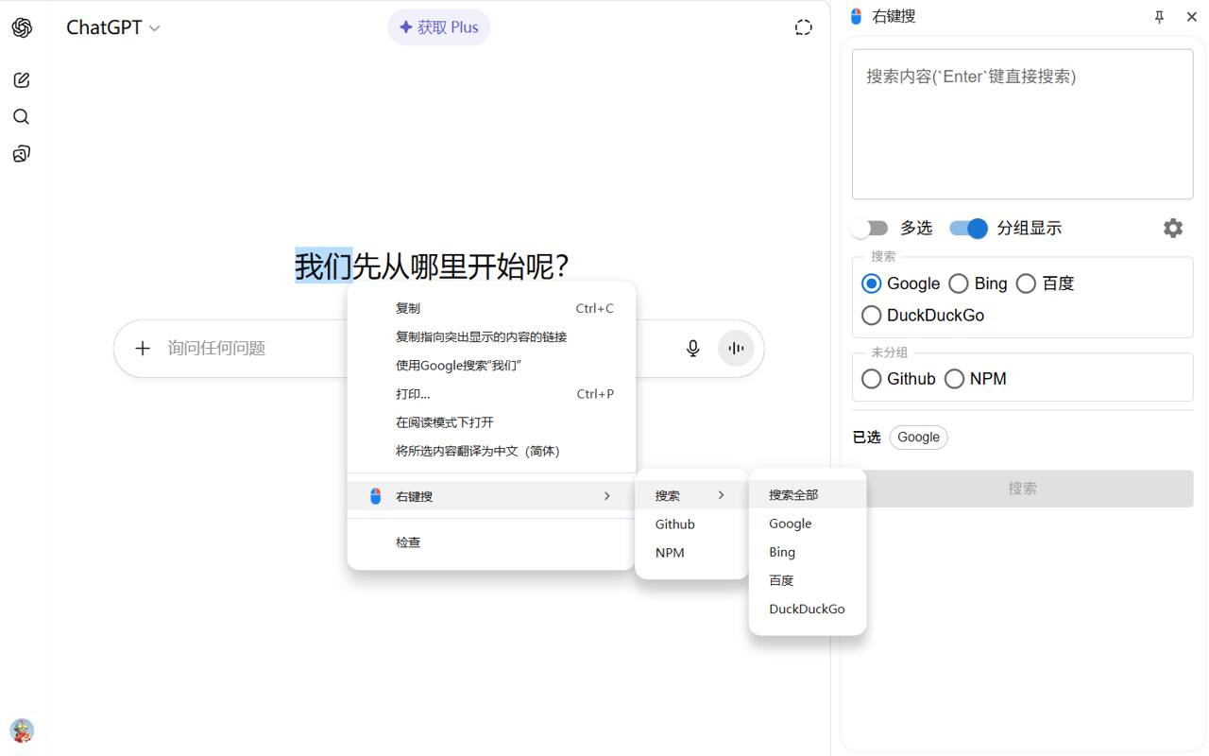This screenshot has width=1209, height=756.
Task: Click the ChatGPT logo icon in sidebar
Action: click(22, 27)
